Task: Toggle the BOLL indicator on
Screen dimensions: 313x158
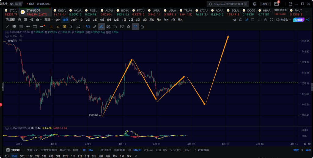Action: click(76, 150)
